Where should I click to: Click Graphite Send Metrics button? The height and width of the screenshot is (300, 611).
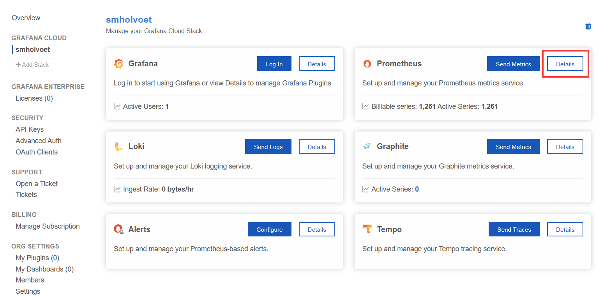coord(514,146)
